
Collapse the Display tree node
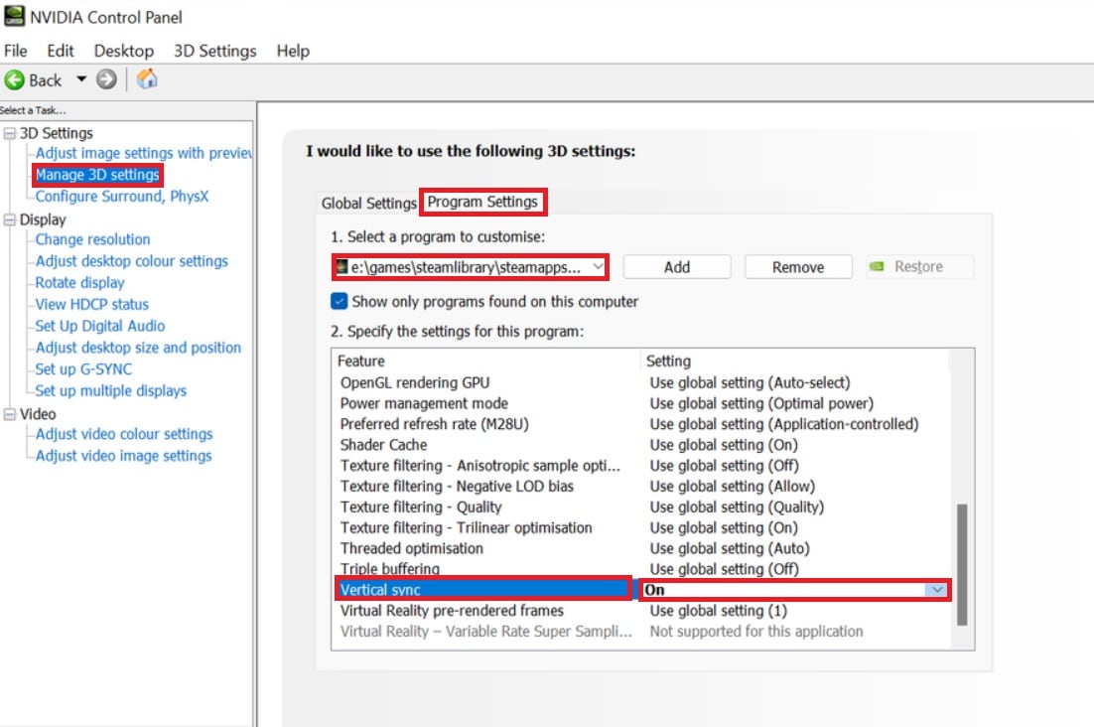tap(10, 219)
